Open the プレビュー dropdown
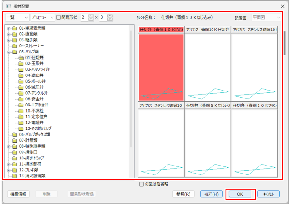Viewport: 289px width, 204px height. tap(43, 17)
